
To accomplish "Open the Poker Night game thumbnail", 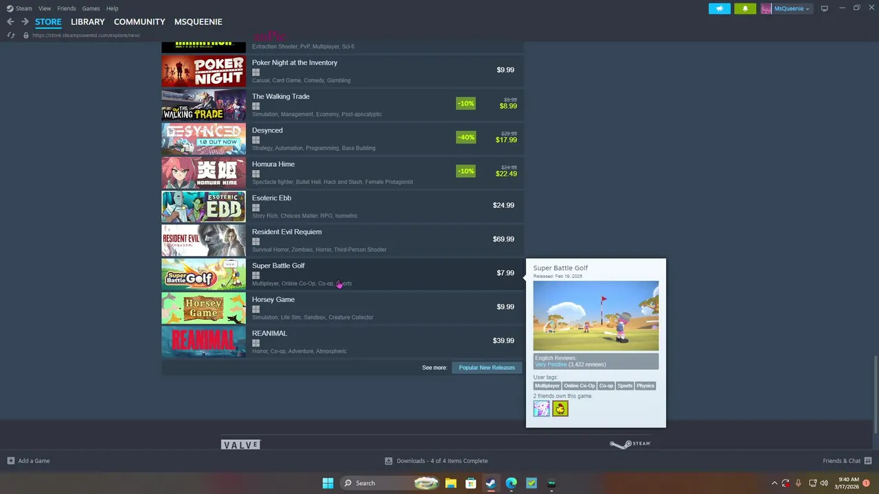I will 203,70.
